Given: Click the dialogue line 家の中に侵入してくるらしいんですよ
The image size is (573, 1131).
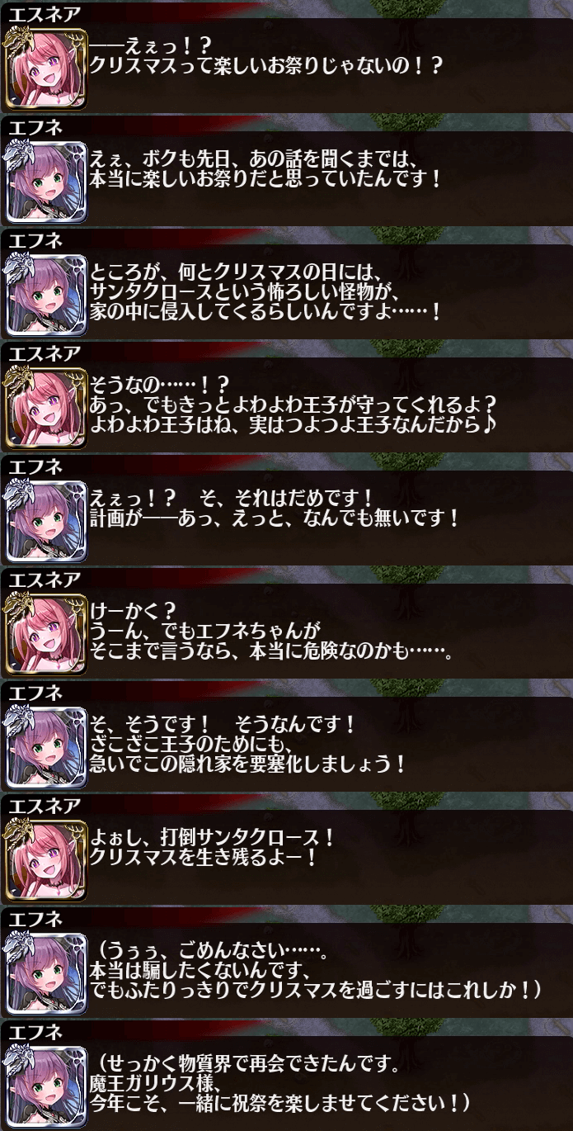Looking at the screenshot, I should coord(266,311).
